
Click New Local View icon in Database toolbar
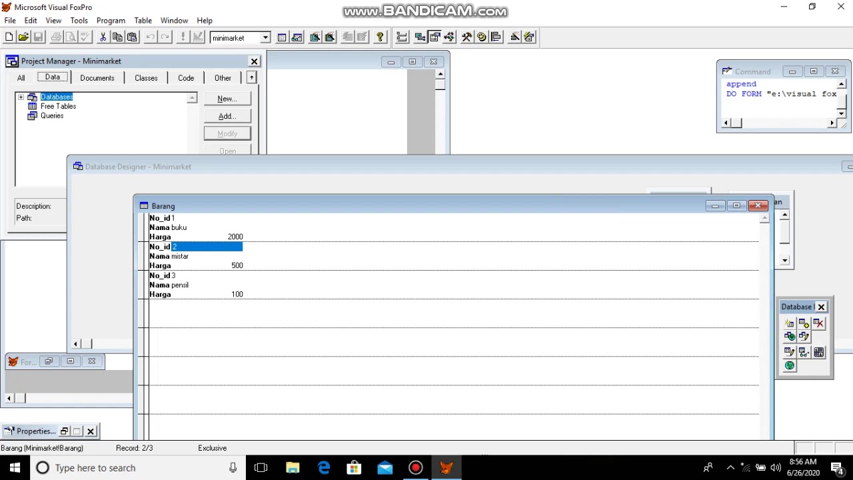click(x=804, y=337)
